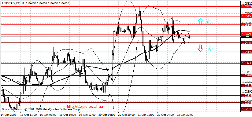This screenshot has width=252, height=117.
Task: Select the 19 Oct 12:00 time axis label
Action: coord(87,115)
